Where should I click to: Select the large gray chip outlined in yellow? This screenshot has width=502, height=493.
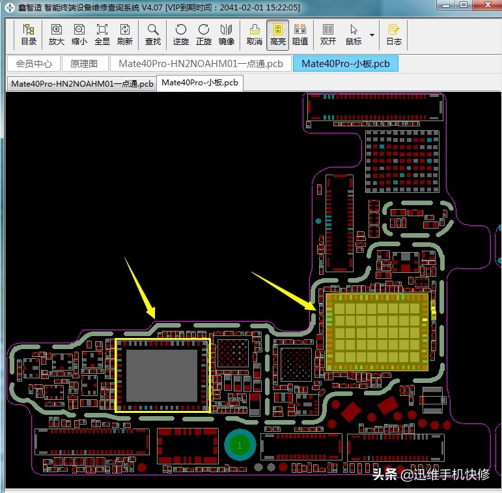[x=162, y=375]
